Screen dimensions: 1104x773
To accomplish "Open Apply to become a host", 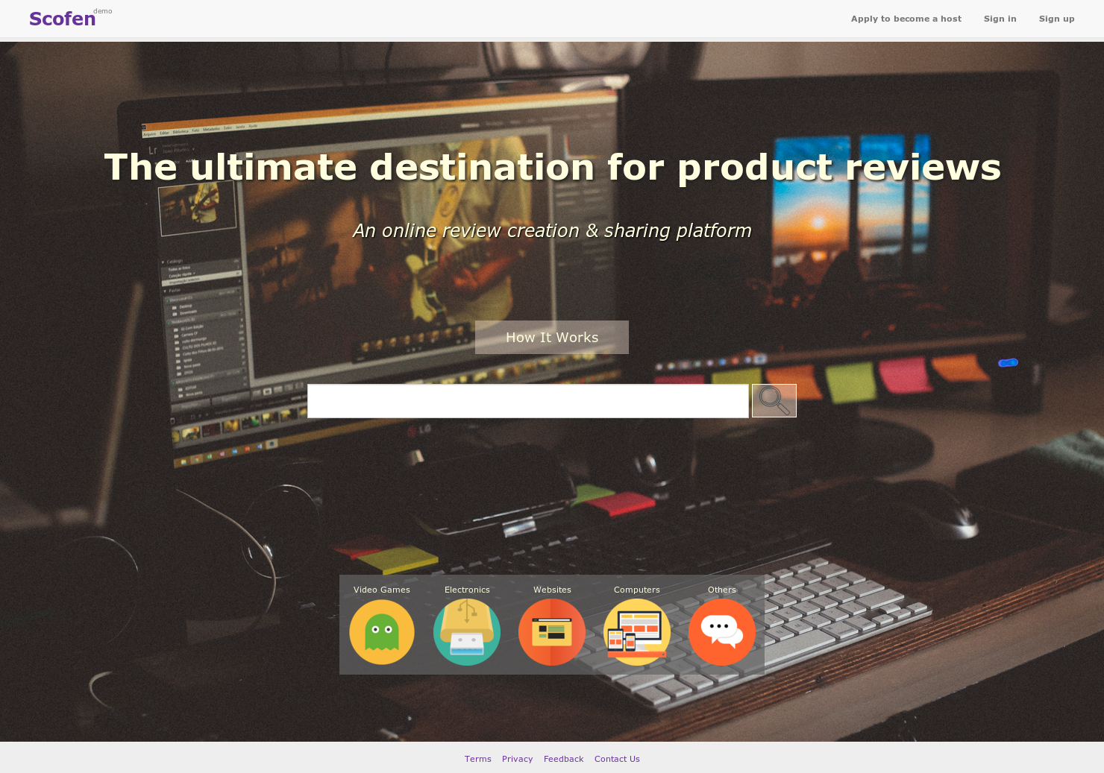I will tap(906, 19).
